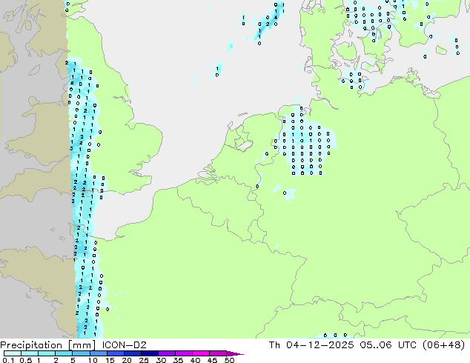470x363 pixels.
Task: Click the ICON-D2 model name label
Action: click(124, 345)
